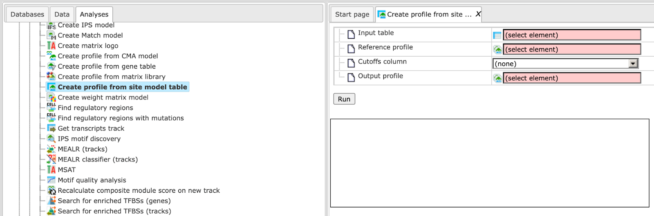Click the profile icon beside Reference profile field
The height and width of the screenshot is (216, 654).
[x=497, y=50]
